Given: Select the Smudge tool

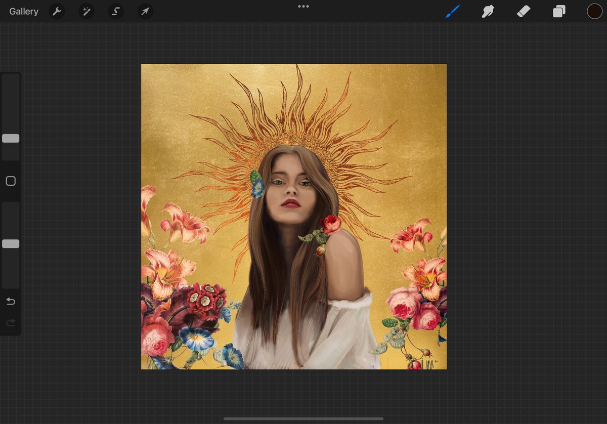Looking at the screenshot, I should 488,11.
